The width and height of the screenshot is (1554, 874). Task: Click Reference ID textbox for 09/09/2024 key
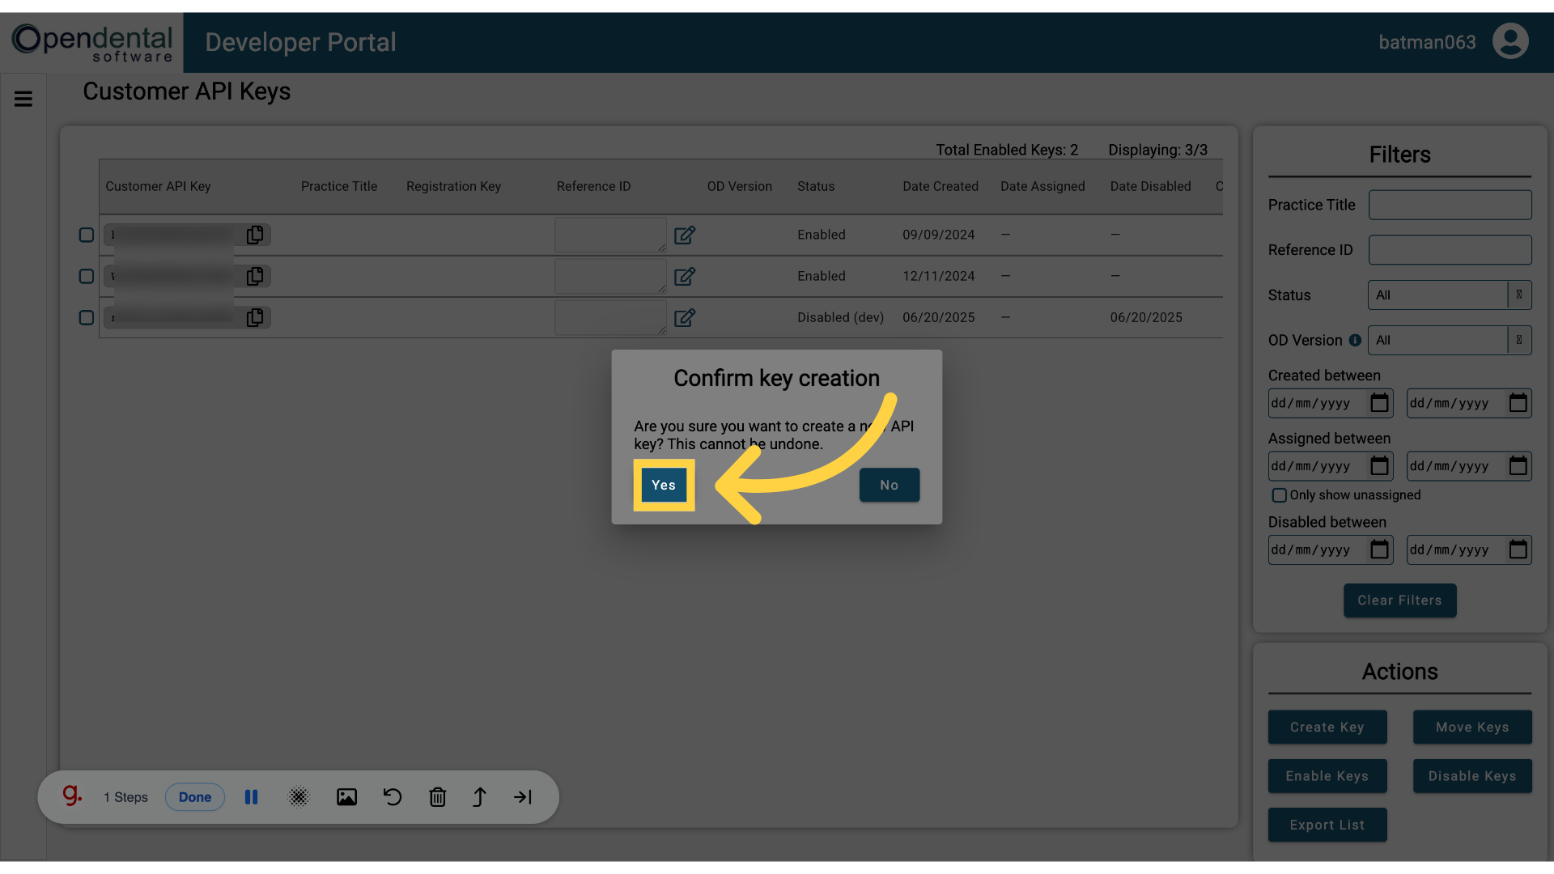610,235
